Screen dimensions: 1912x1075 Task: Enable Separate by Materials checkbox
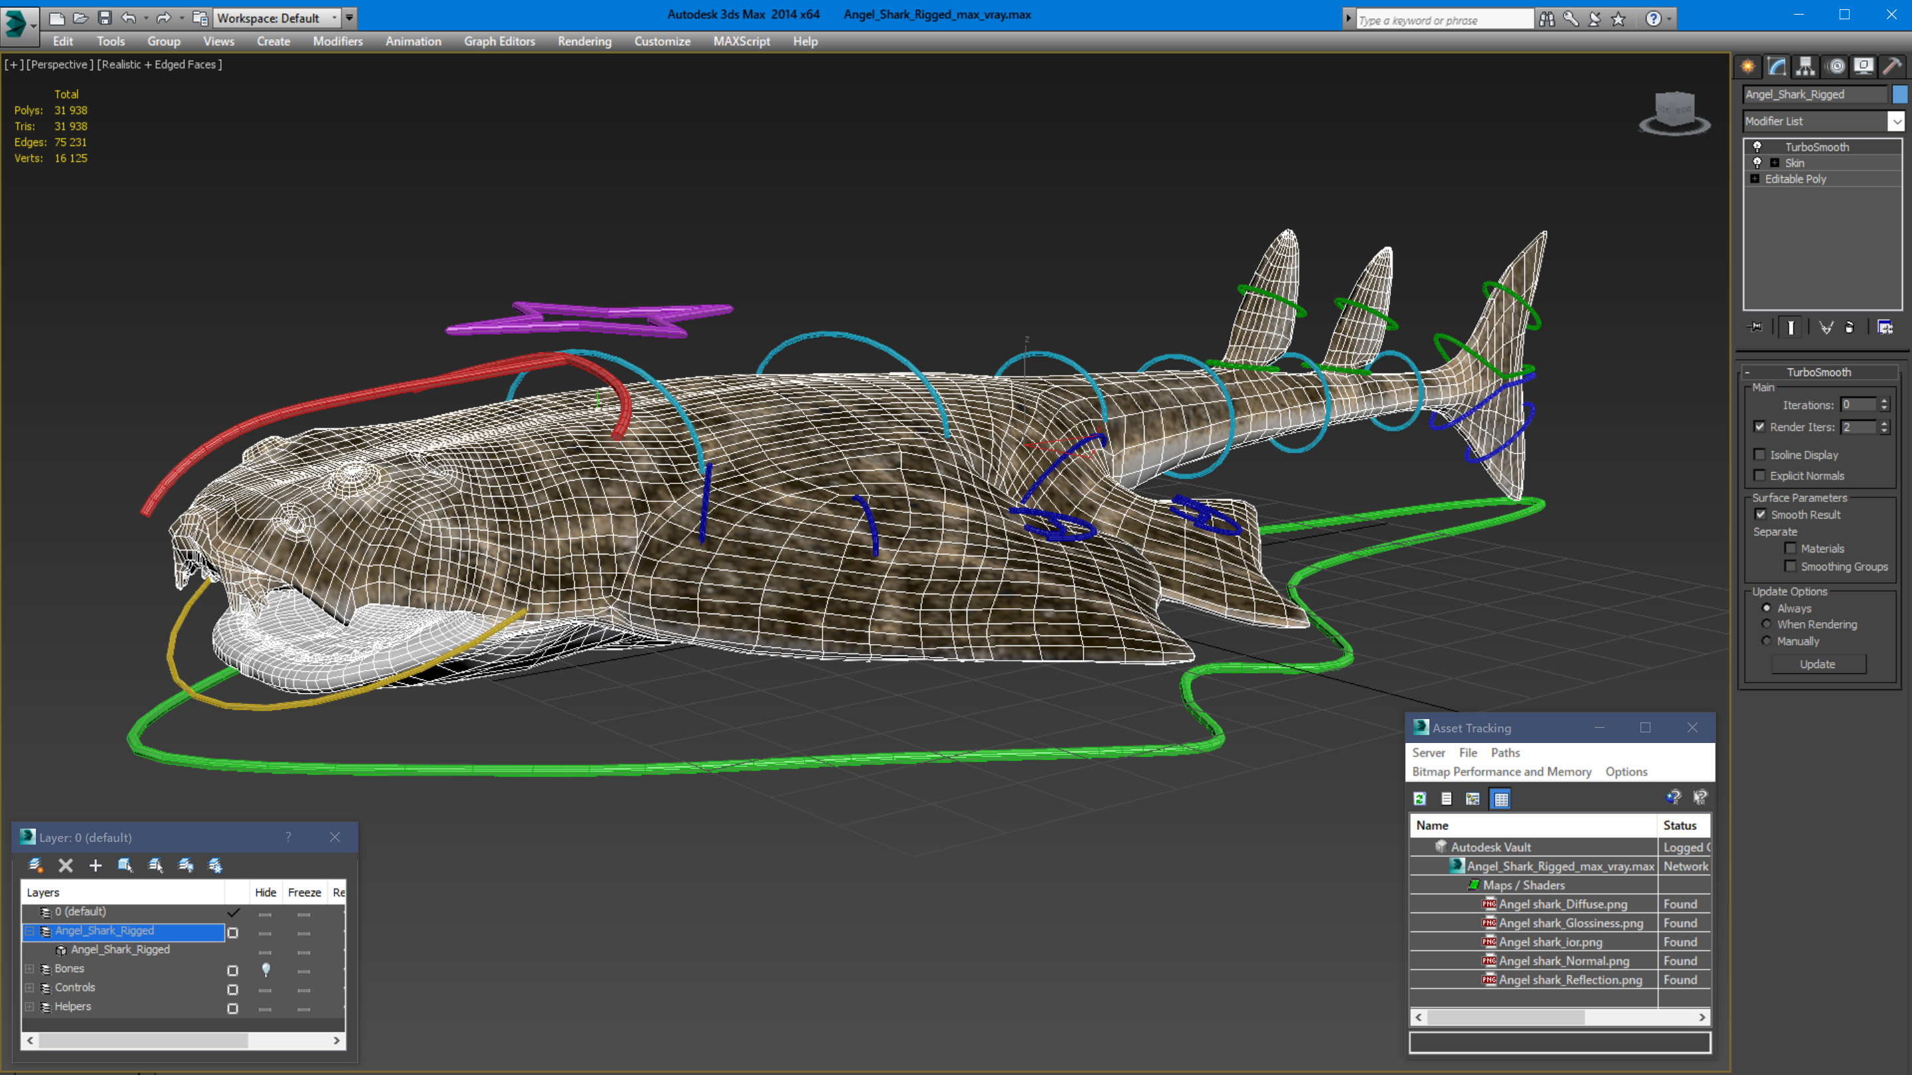tap(1791, 548)
